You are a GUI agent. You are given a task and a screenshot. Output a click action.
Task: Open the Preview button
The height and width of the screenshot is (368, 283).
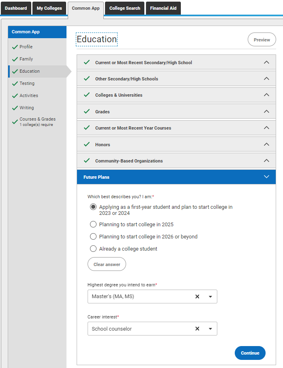click(262, 40)
